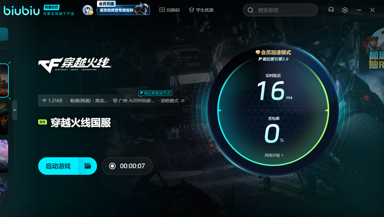Click the 16 ms latency gauge
Screen dimensions: 384x217
(x=271, y=91)
